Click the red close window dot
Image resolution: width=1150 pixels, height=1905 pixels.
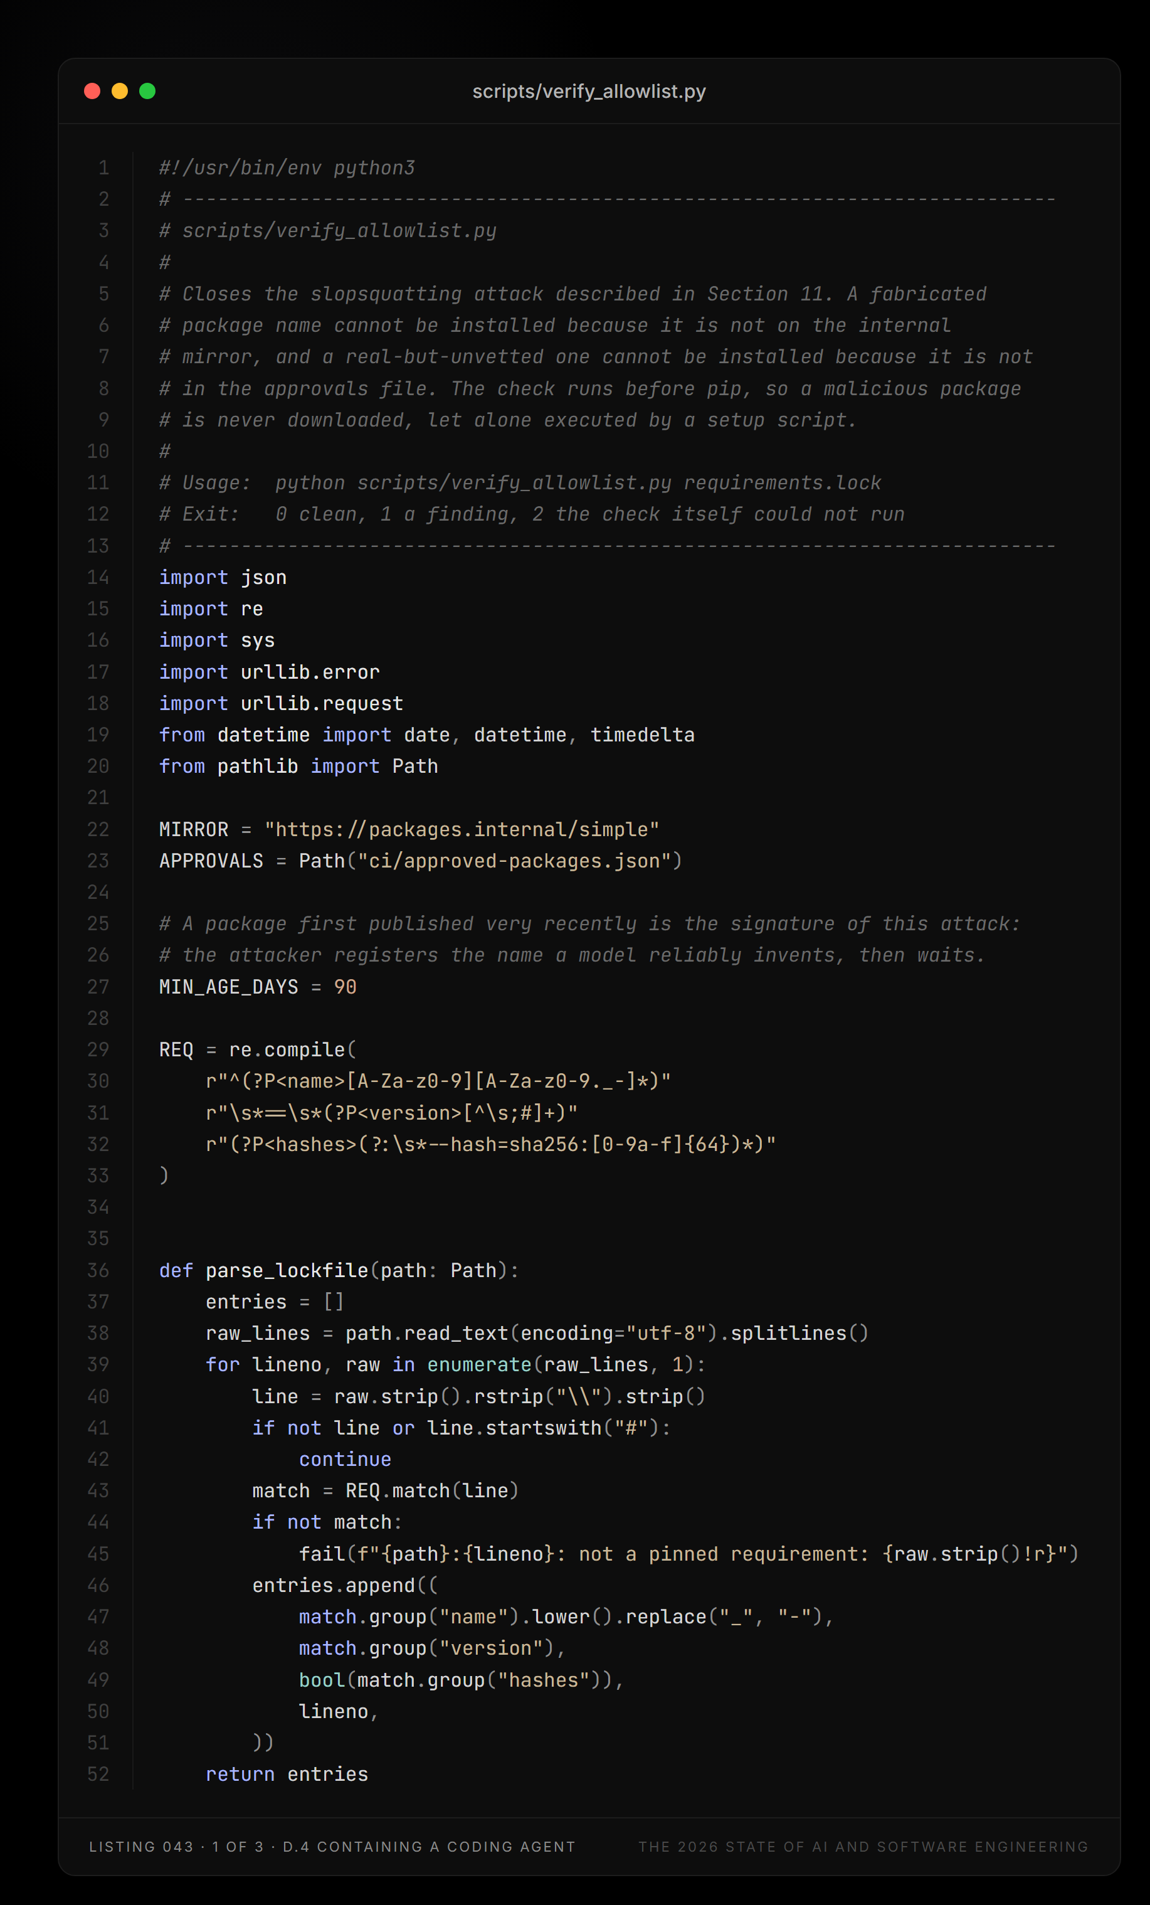tap(92, 91)
